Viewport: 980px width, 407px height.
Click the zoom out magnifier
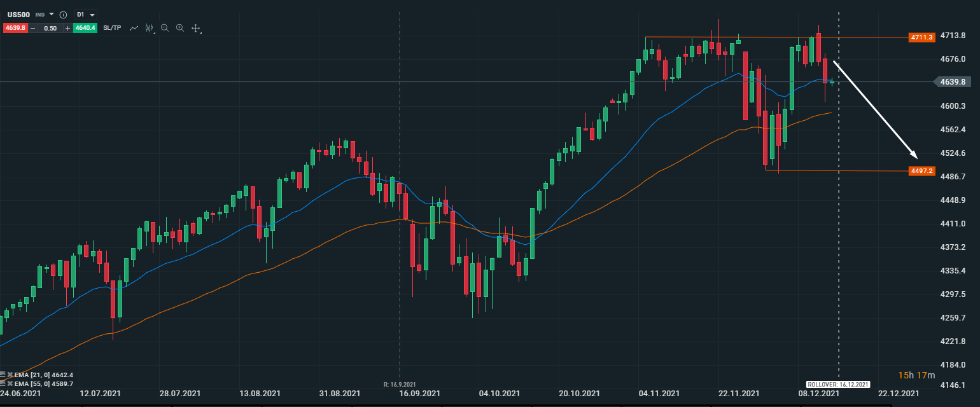tap(165, 28)
